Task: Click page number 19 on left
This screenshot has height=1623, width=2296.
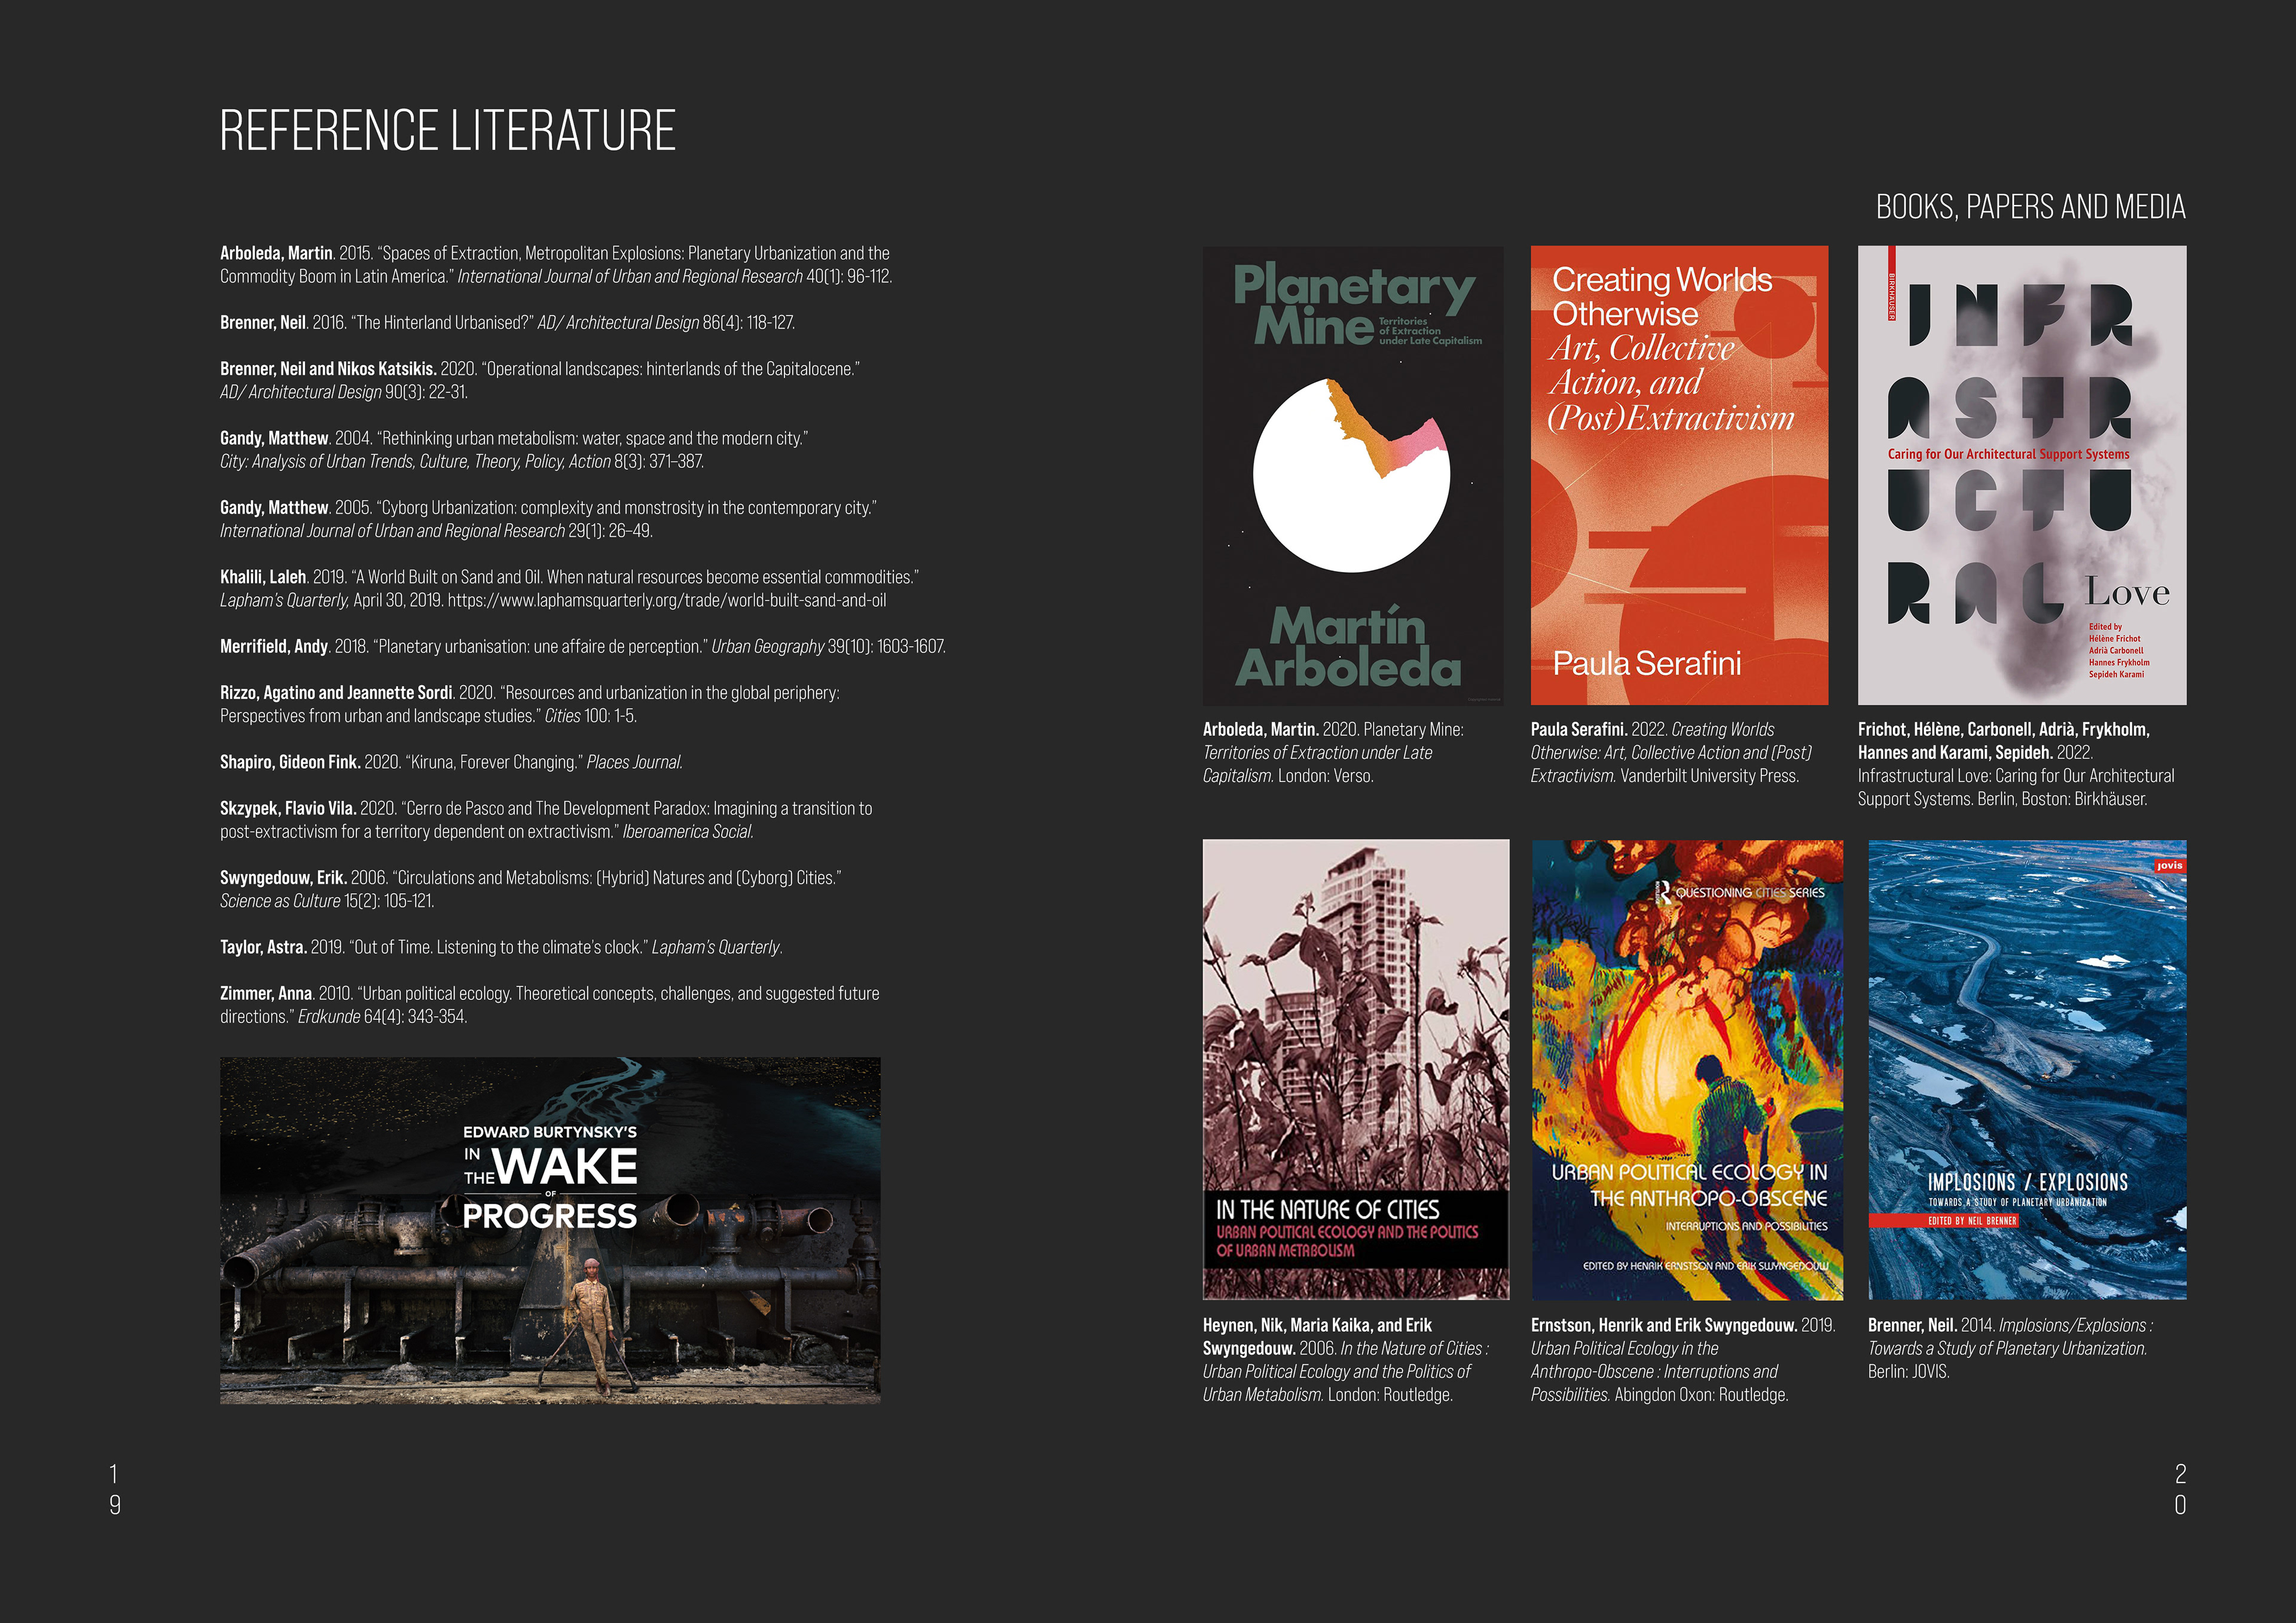Action: [x=114, y=1488]
